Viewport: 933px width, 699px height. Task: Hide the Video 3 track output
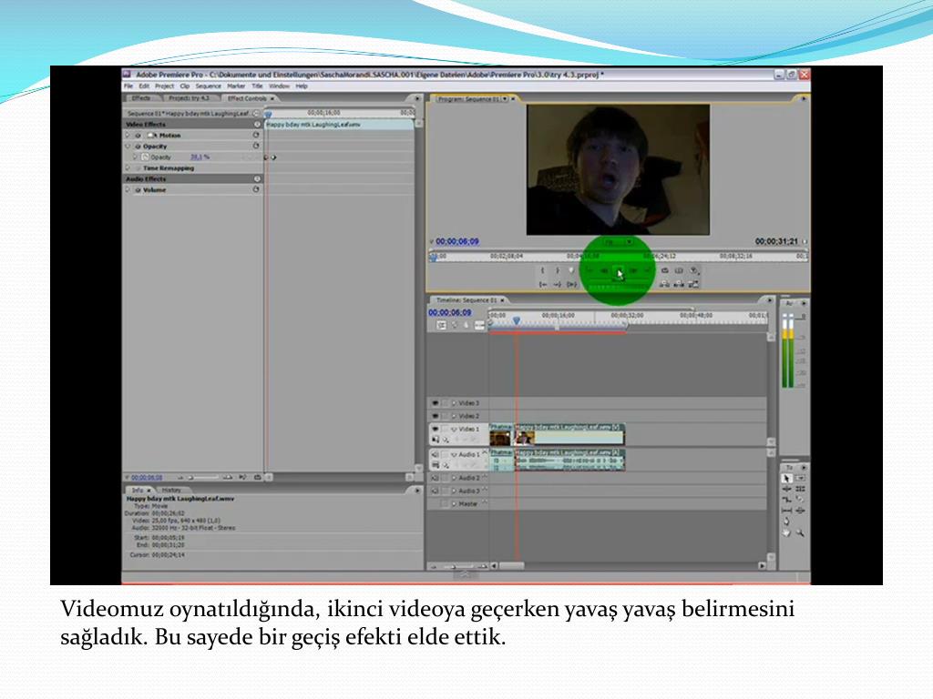tap(435, 403)
